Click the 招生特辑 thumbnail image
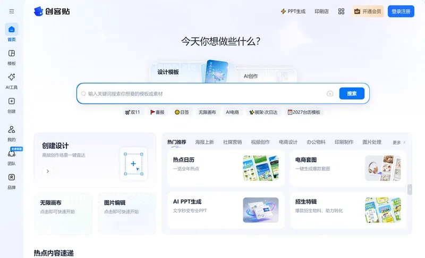The height and width of the screenshot is (258, 425). [x=382, y=210]
